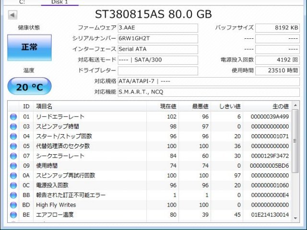Click status icon for 01 リードエラーレート

pos(13,117)
